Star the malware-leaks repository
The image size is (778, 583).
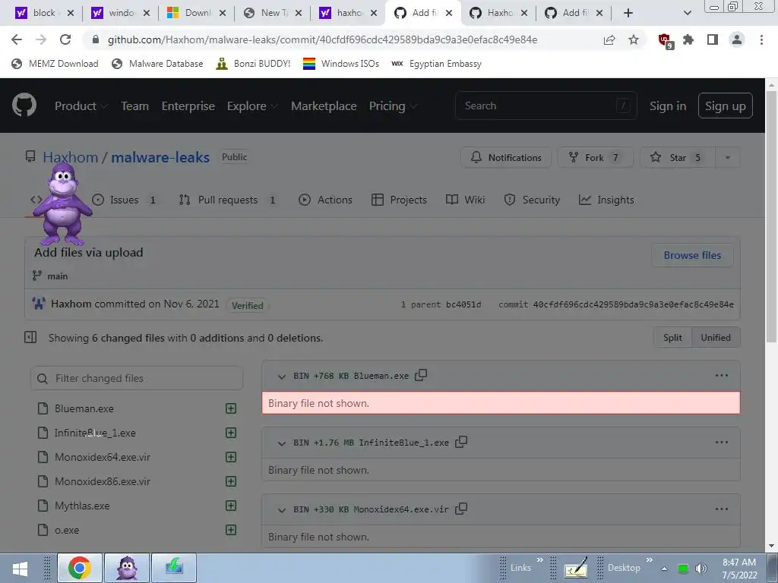[678, 158]
